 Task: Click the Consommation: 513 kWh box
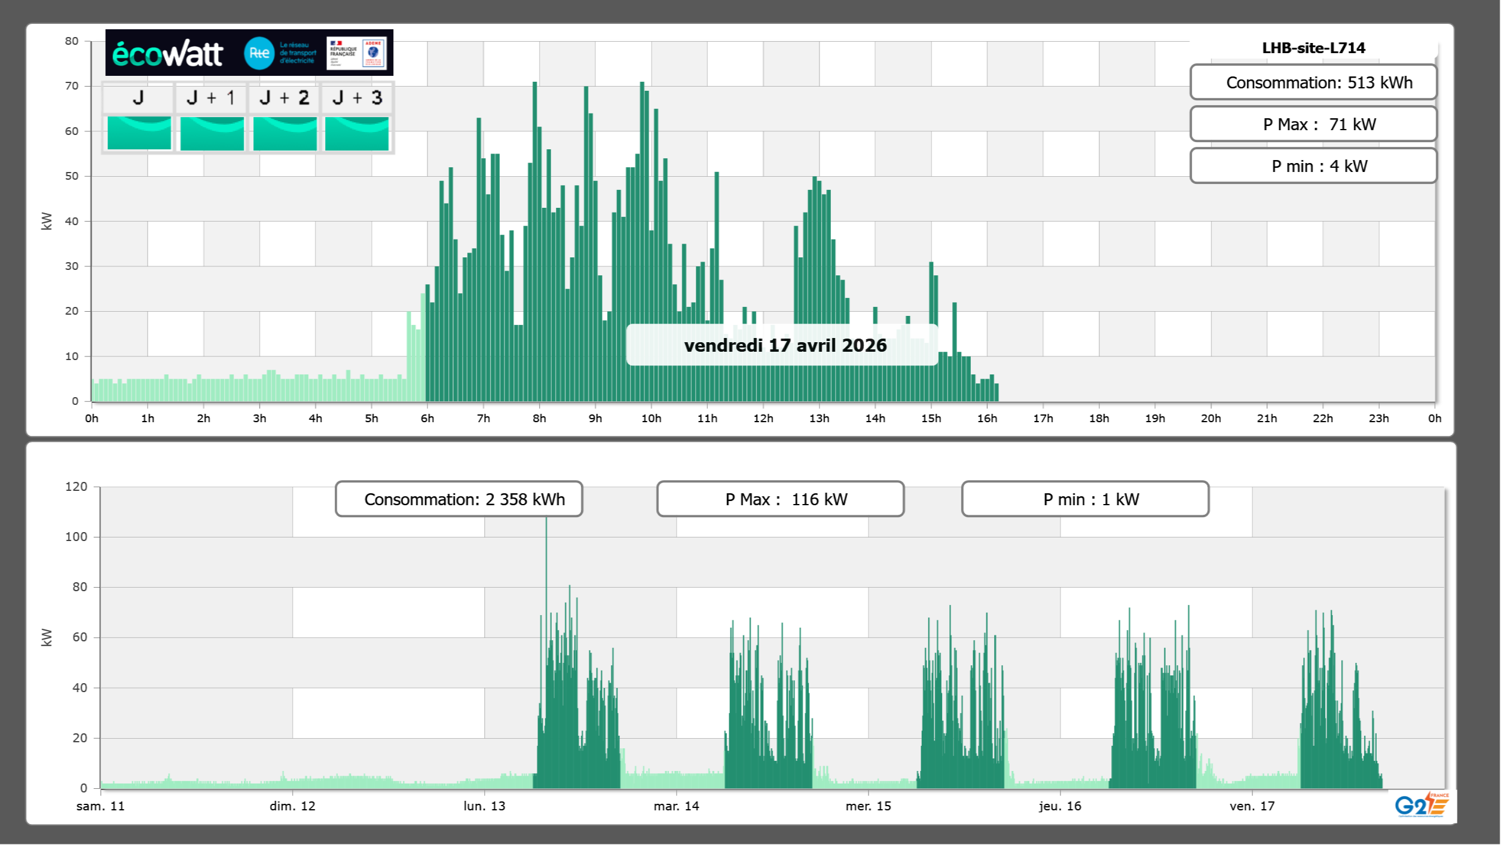pos(1313,82)
